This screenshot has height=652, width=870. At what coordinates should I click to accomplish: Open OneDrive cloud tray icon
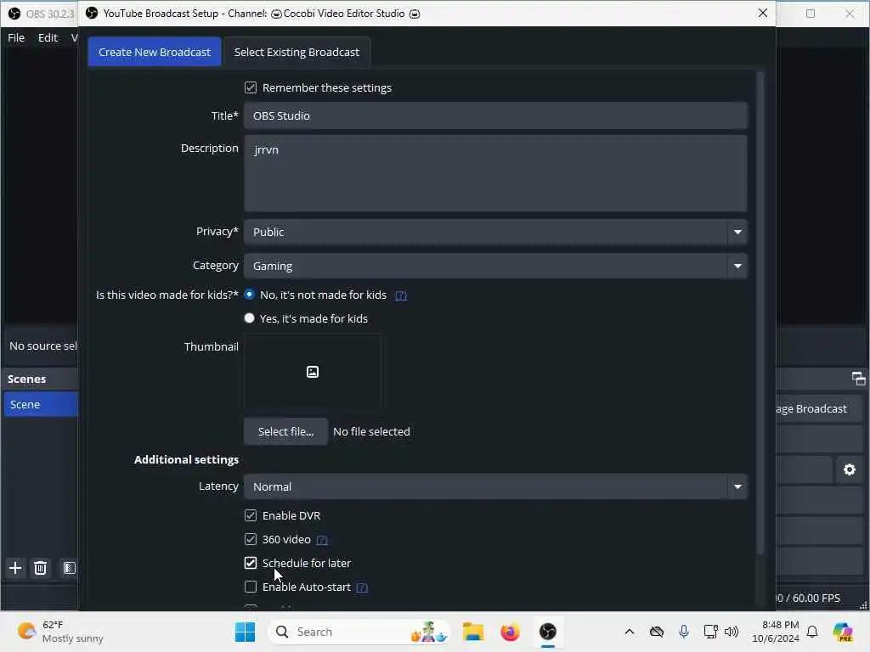tap(657, 632)
